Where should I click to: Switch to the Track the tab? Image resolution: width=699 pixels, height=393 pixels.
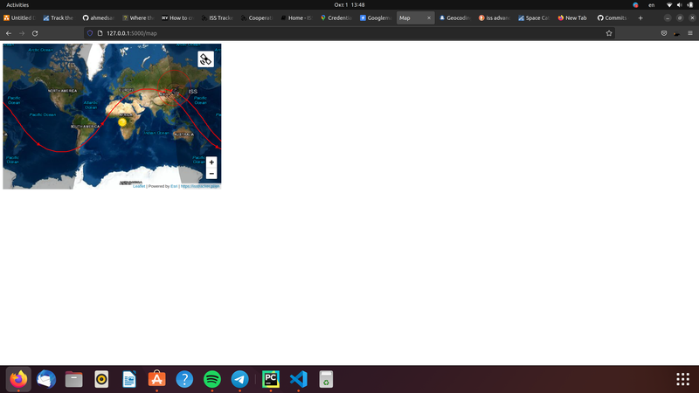coord(59,17)
